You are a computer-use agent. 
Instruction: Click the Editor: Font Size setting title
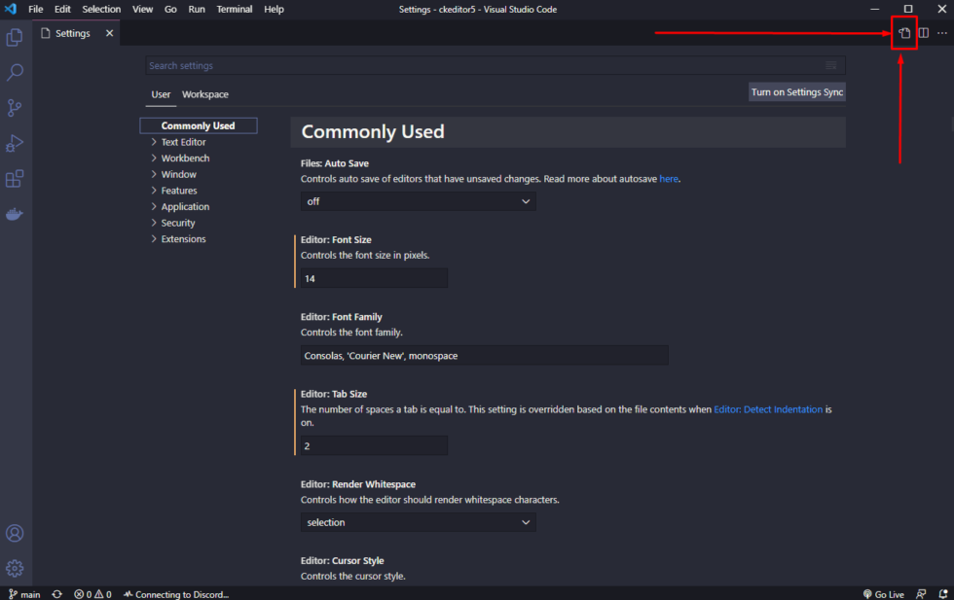336,239
